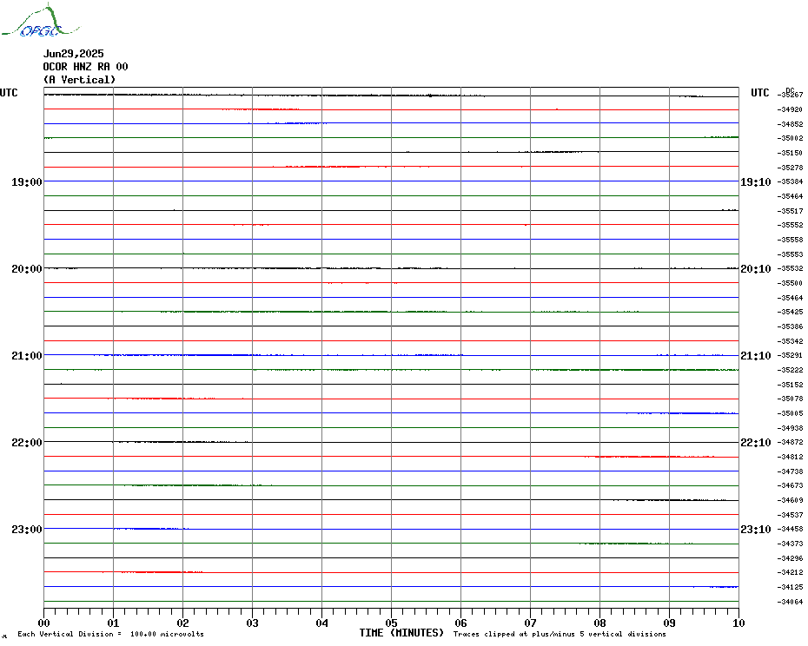The image size is (808, 646).
Task: Click the DC value '-35558'
Action: point(790,240)
